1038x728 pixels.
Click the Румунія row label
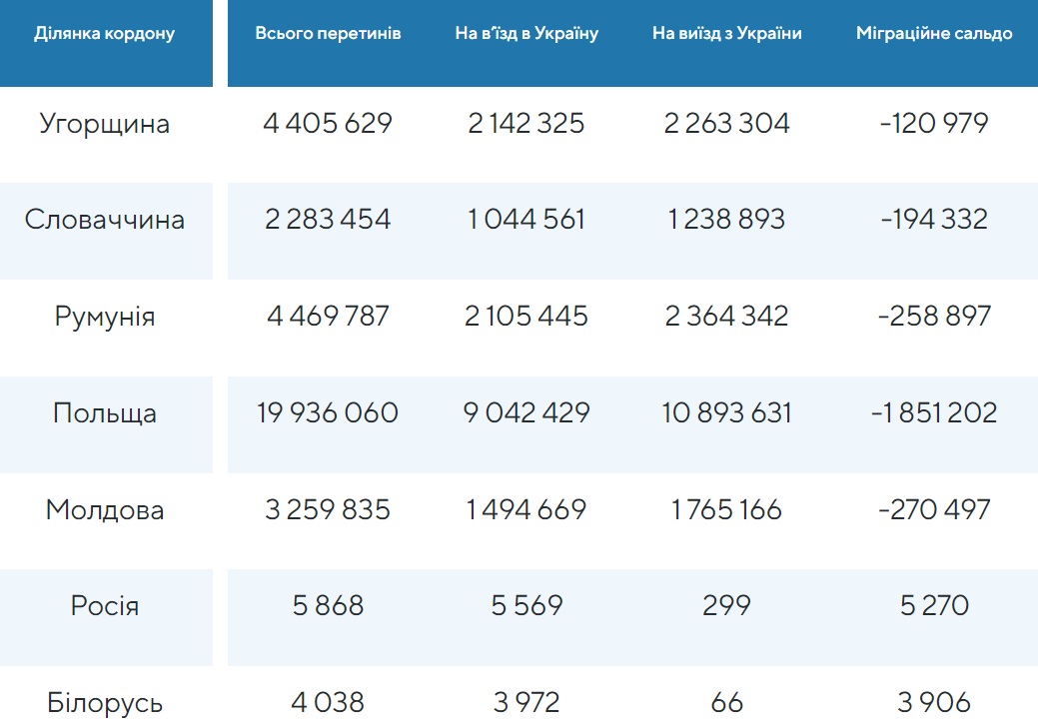[x=105, y=317]
